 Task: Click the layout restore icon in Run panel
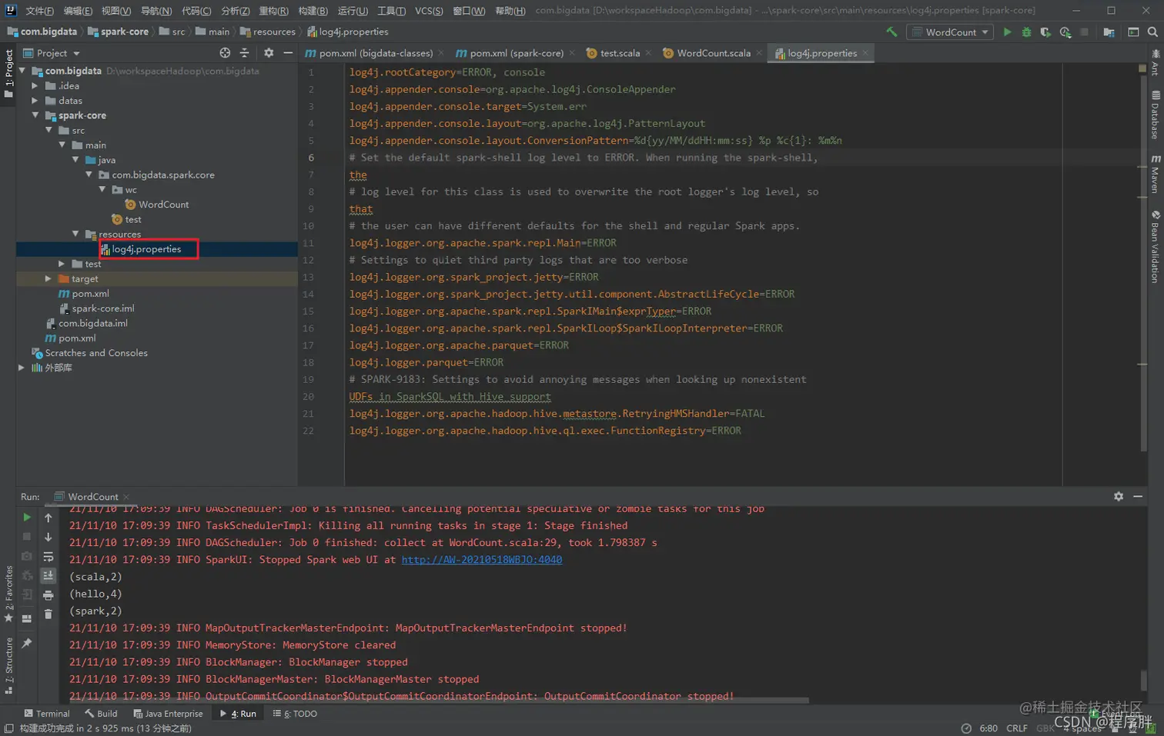pyautogui.click(x=27, y=618)
